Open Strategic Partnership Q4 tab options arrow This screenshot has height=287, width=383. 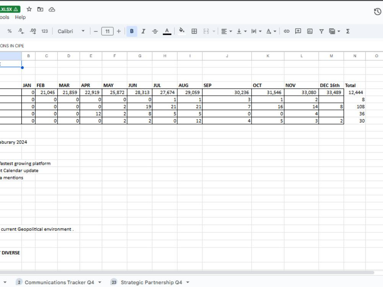point(188,282)
